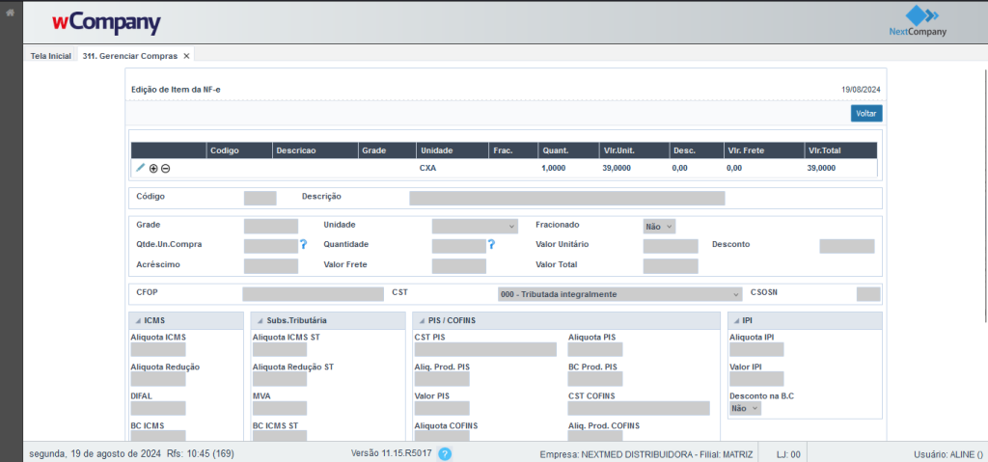Click the DIFAL input field
988x462 pixels.
[158, 408]
